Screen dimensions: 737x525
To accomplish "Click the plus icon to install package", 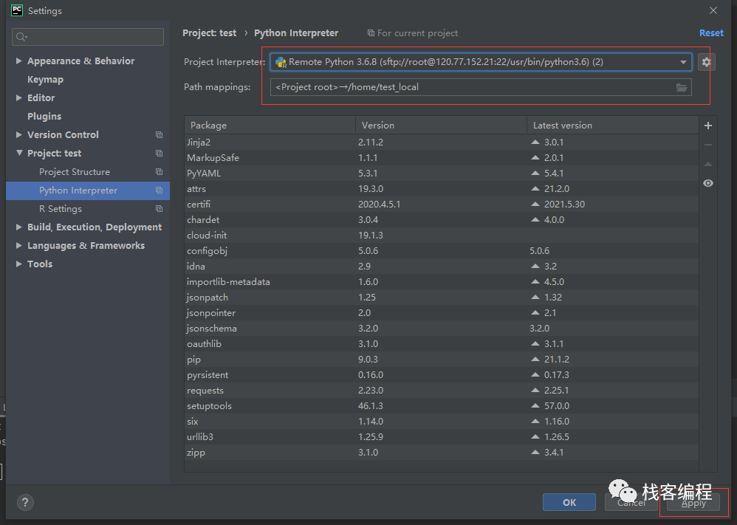I will (708, 126).
